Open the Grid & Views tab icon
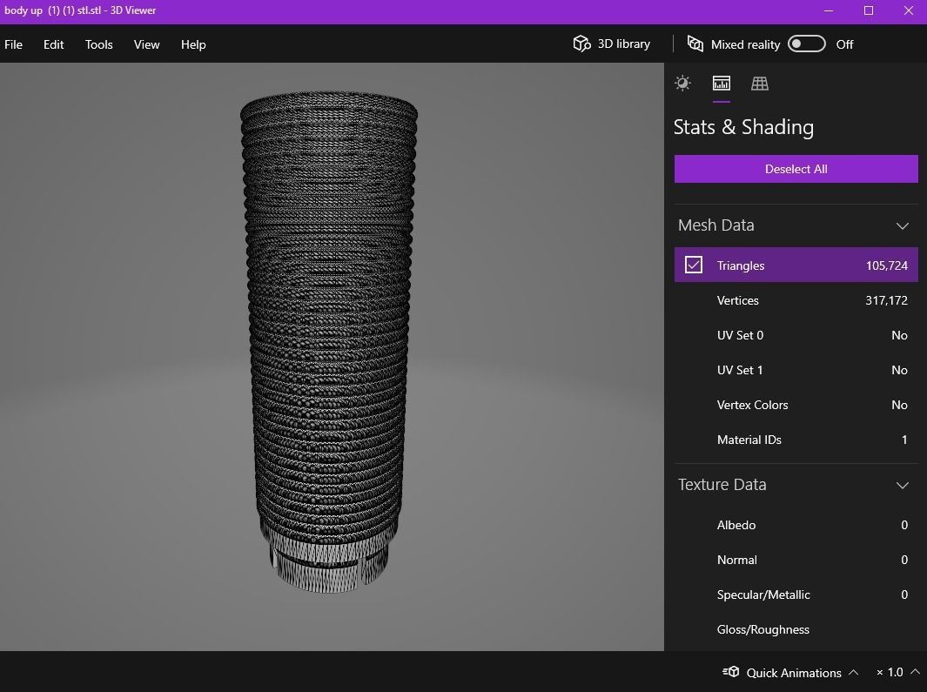Viewport: 927px width, 692px height. (760, 84)
